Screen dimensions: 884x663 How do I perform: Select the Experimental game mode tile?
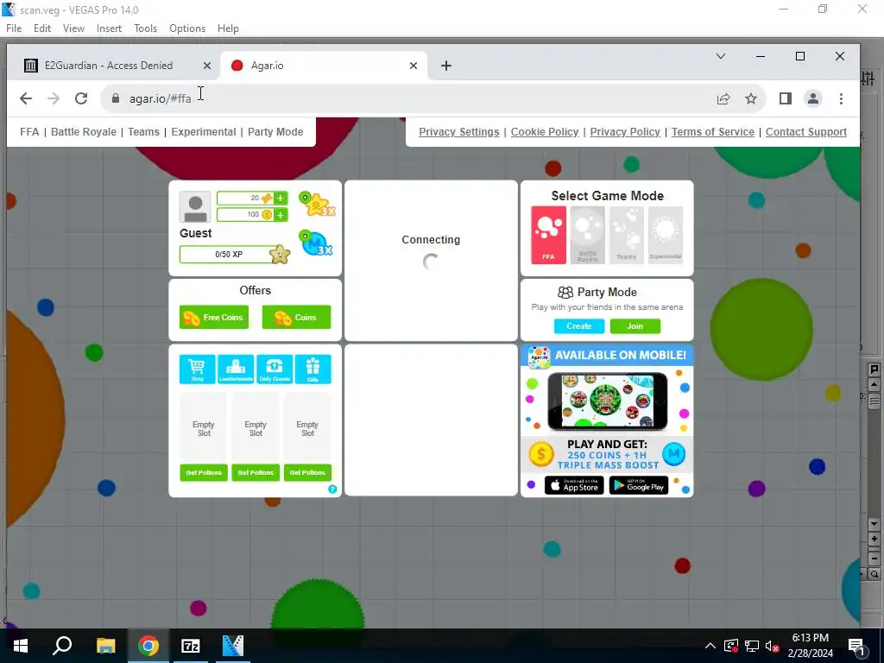(666, 235)
